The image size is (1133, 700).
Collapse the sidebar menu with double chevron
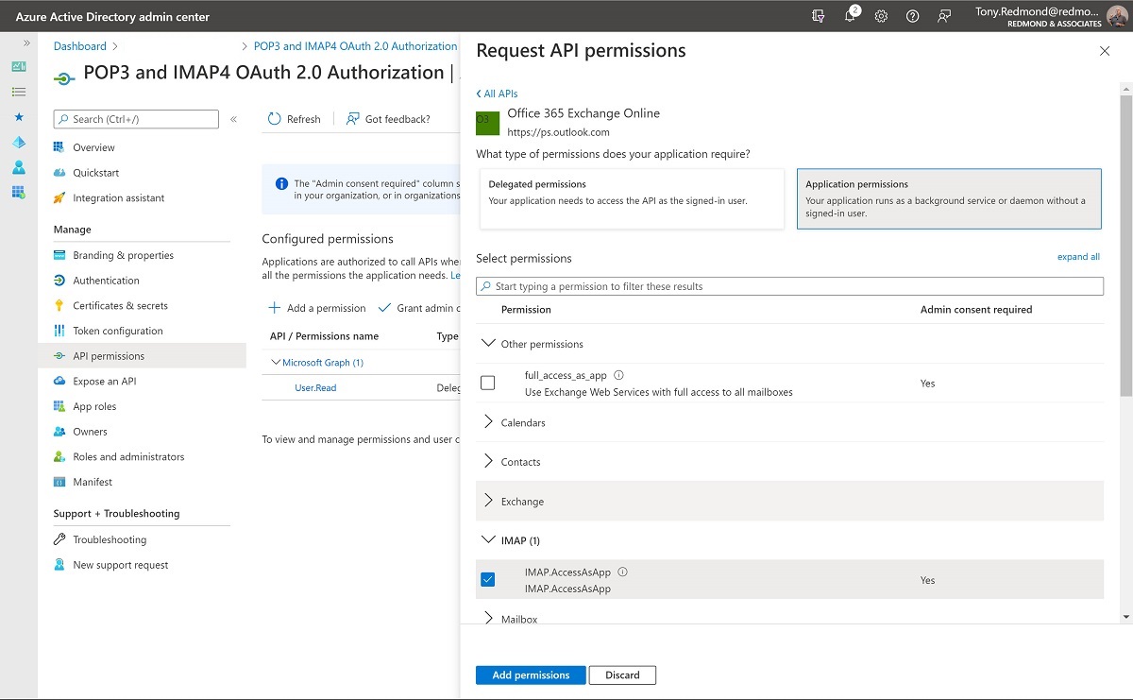[234, 119]
